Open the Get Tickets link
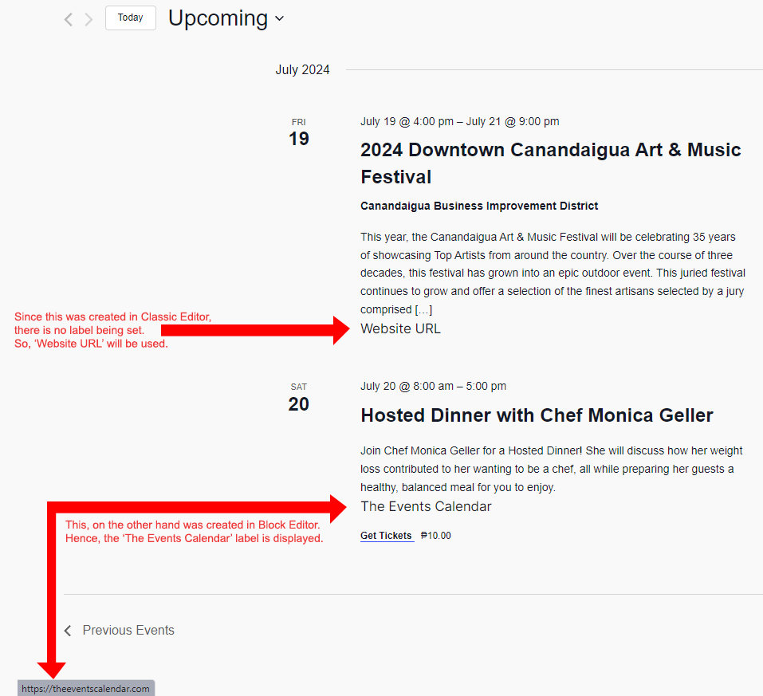 387,535
